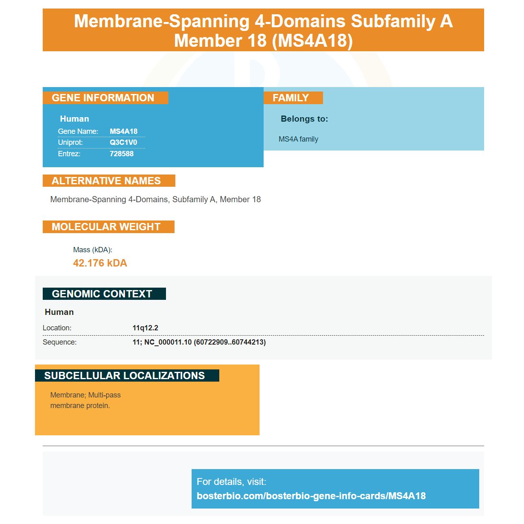524x524 pixels.
Task: Click the GENE INFORMATION header
Action: tap(105, 98)
